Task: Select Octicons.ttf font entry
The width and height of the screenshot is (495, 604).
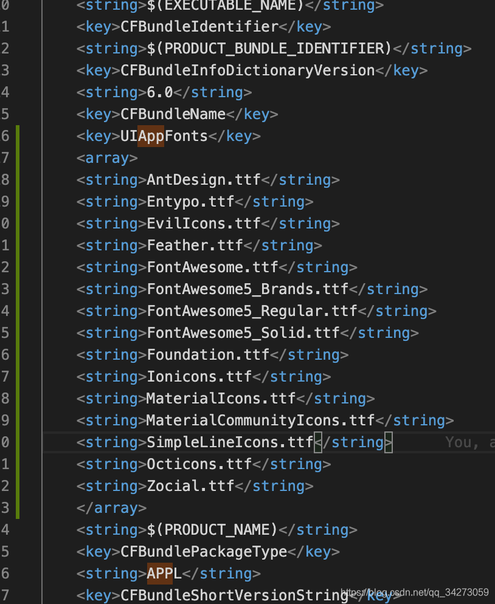Action: point(199,464)
